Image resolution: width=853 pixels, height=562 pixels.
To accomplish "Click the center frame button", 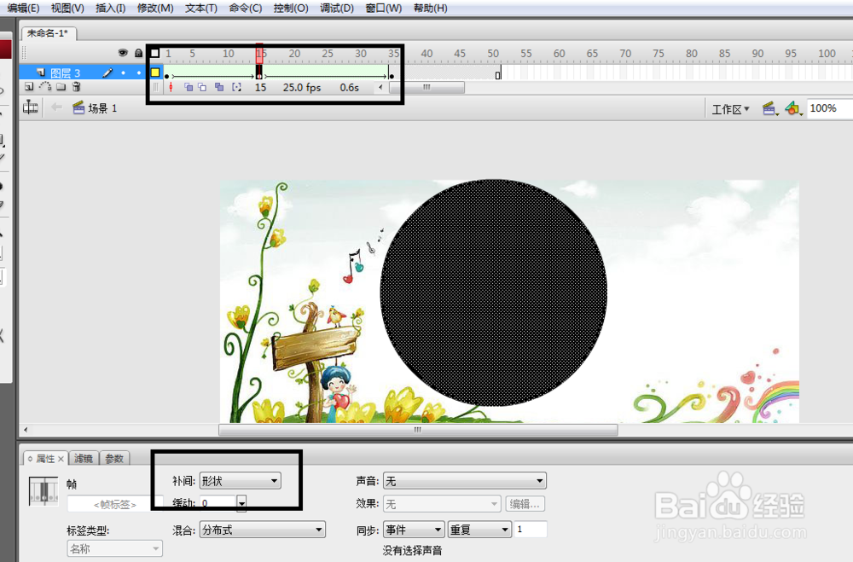I will pyautogui.click(x=171, y=87).
